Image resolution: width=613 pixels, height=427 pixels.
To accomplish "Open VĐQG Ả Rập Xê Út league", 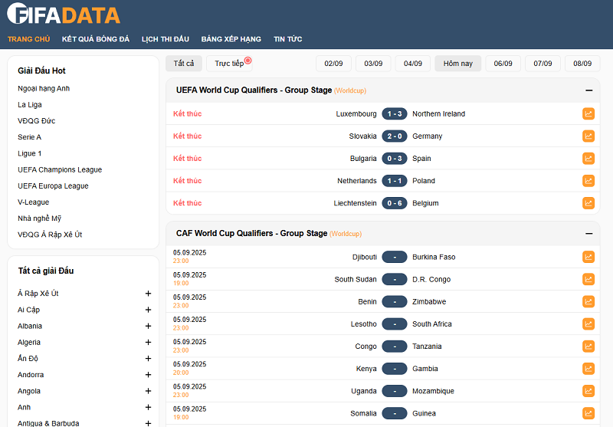I will click(x=50, y=235).
